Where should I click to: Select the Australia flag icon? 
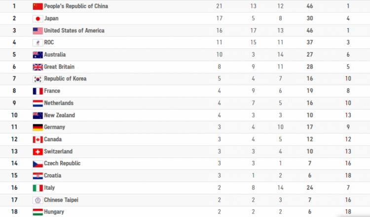point(38,55)
